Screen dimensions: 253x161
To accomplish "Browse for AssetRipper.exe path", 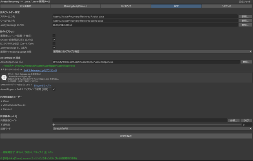I will (x=246, y=62).
